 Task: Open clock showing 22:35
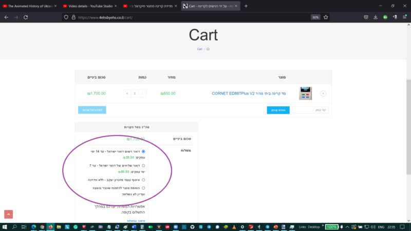click(391, 227)
